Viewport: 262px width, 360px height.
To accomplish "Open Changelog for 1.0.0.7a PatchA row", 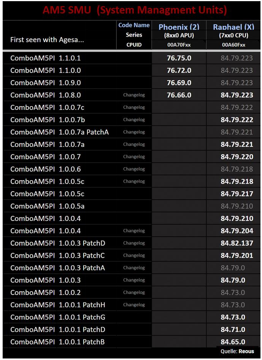I will pyautogui.click(x=134, y=132).
